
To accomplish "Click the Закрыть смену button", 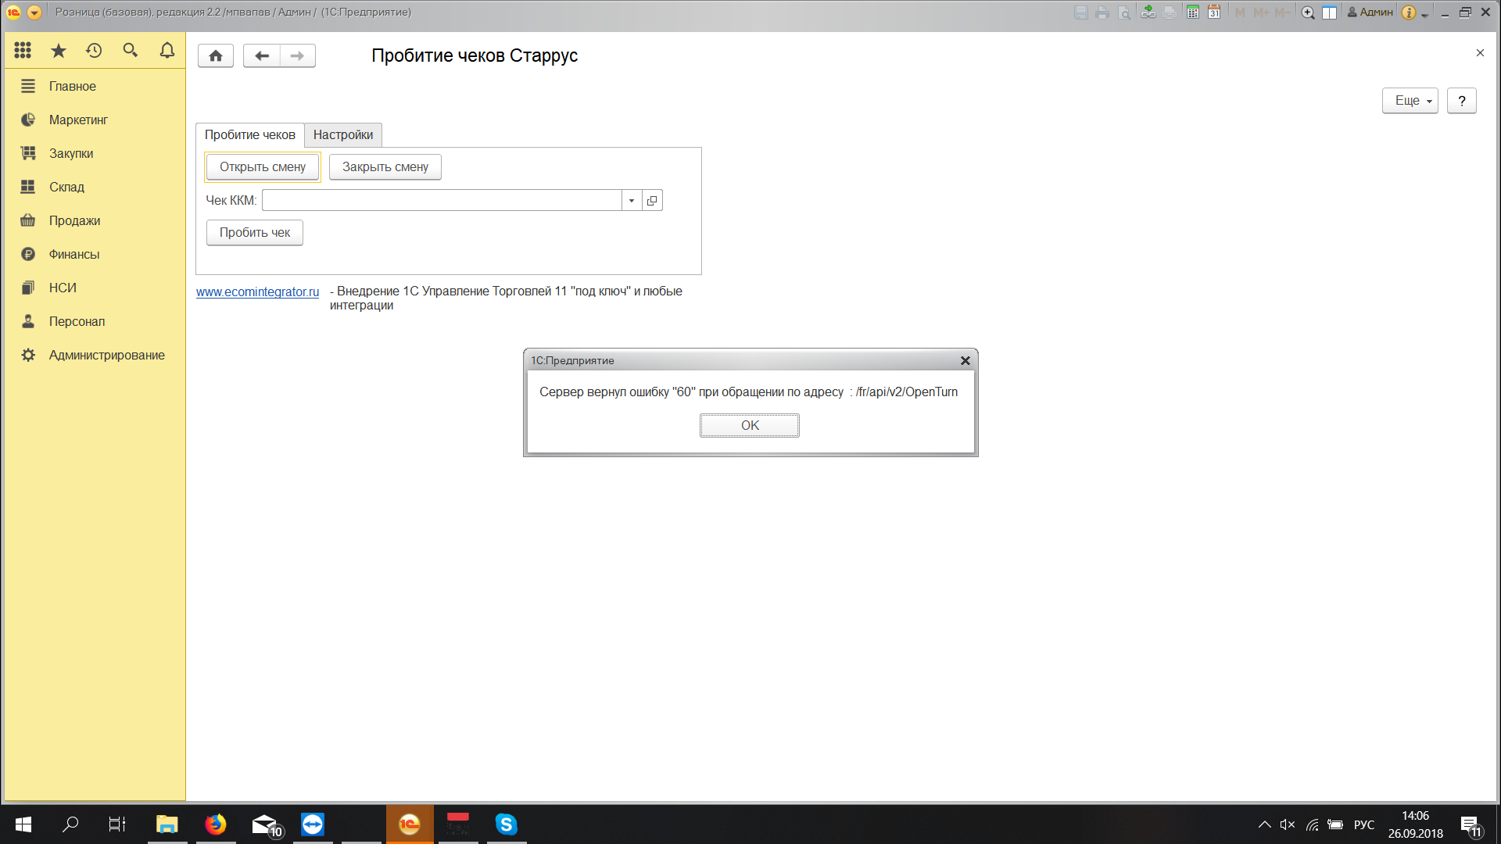I will coord(385,167).
